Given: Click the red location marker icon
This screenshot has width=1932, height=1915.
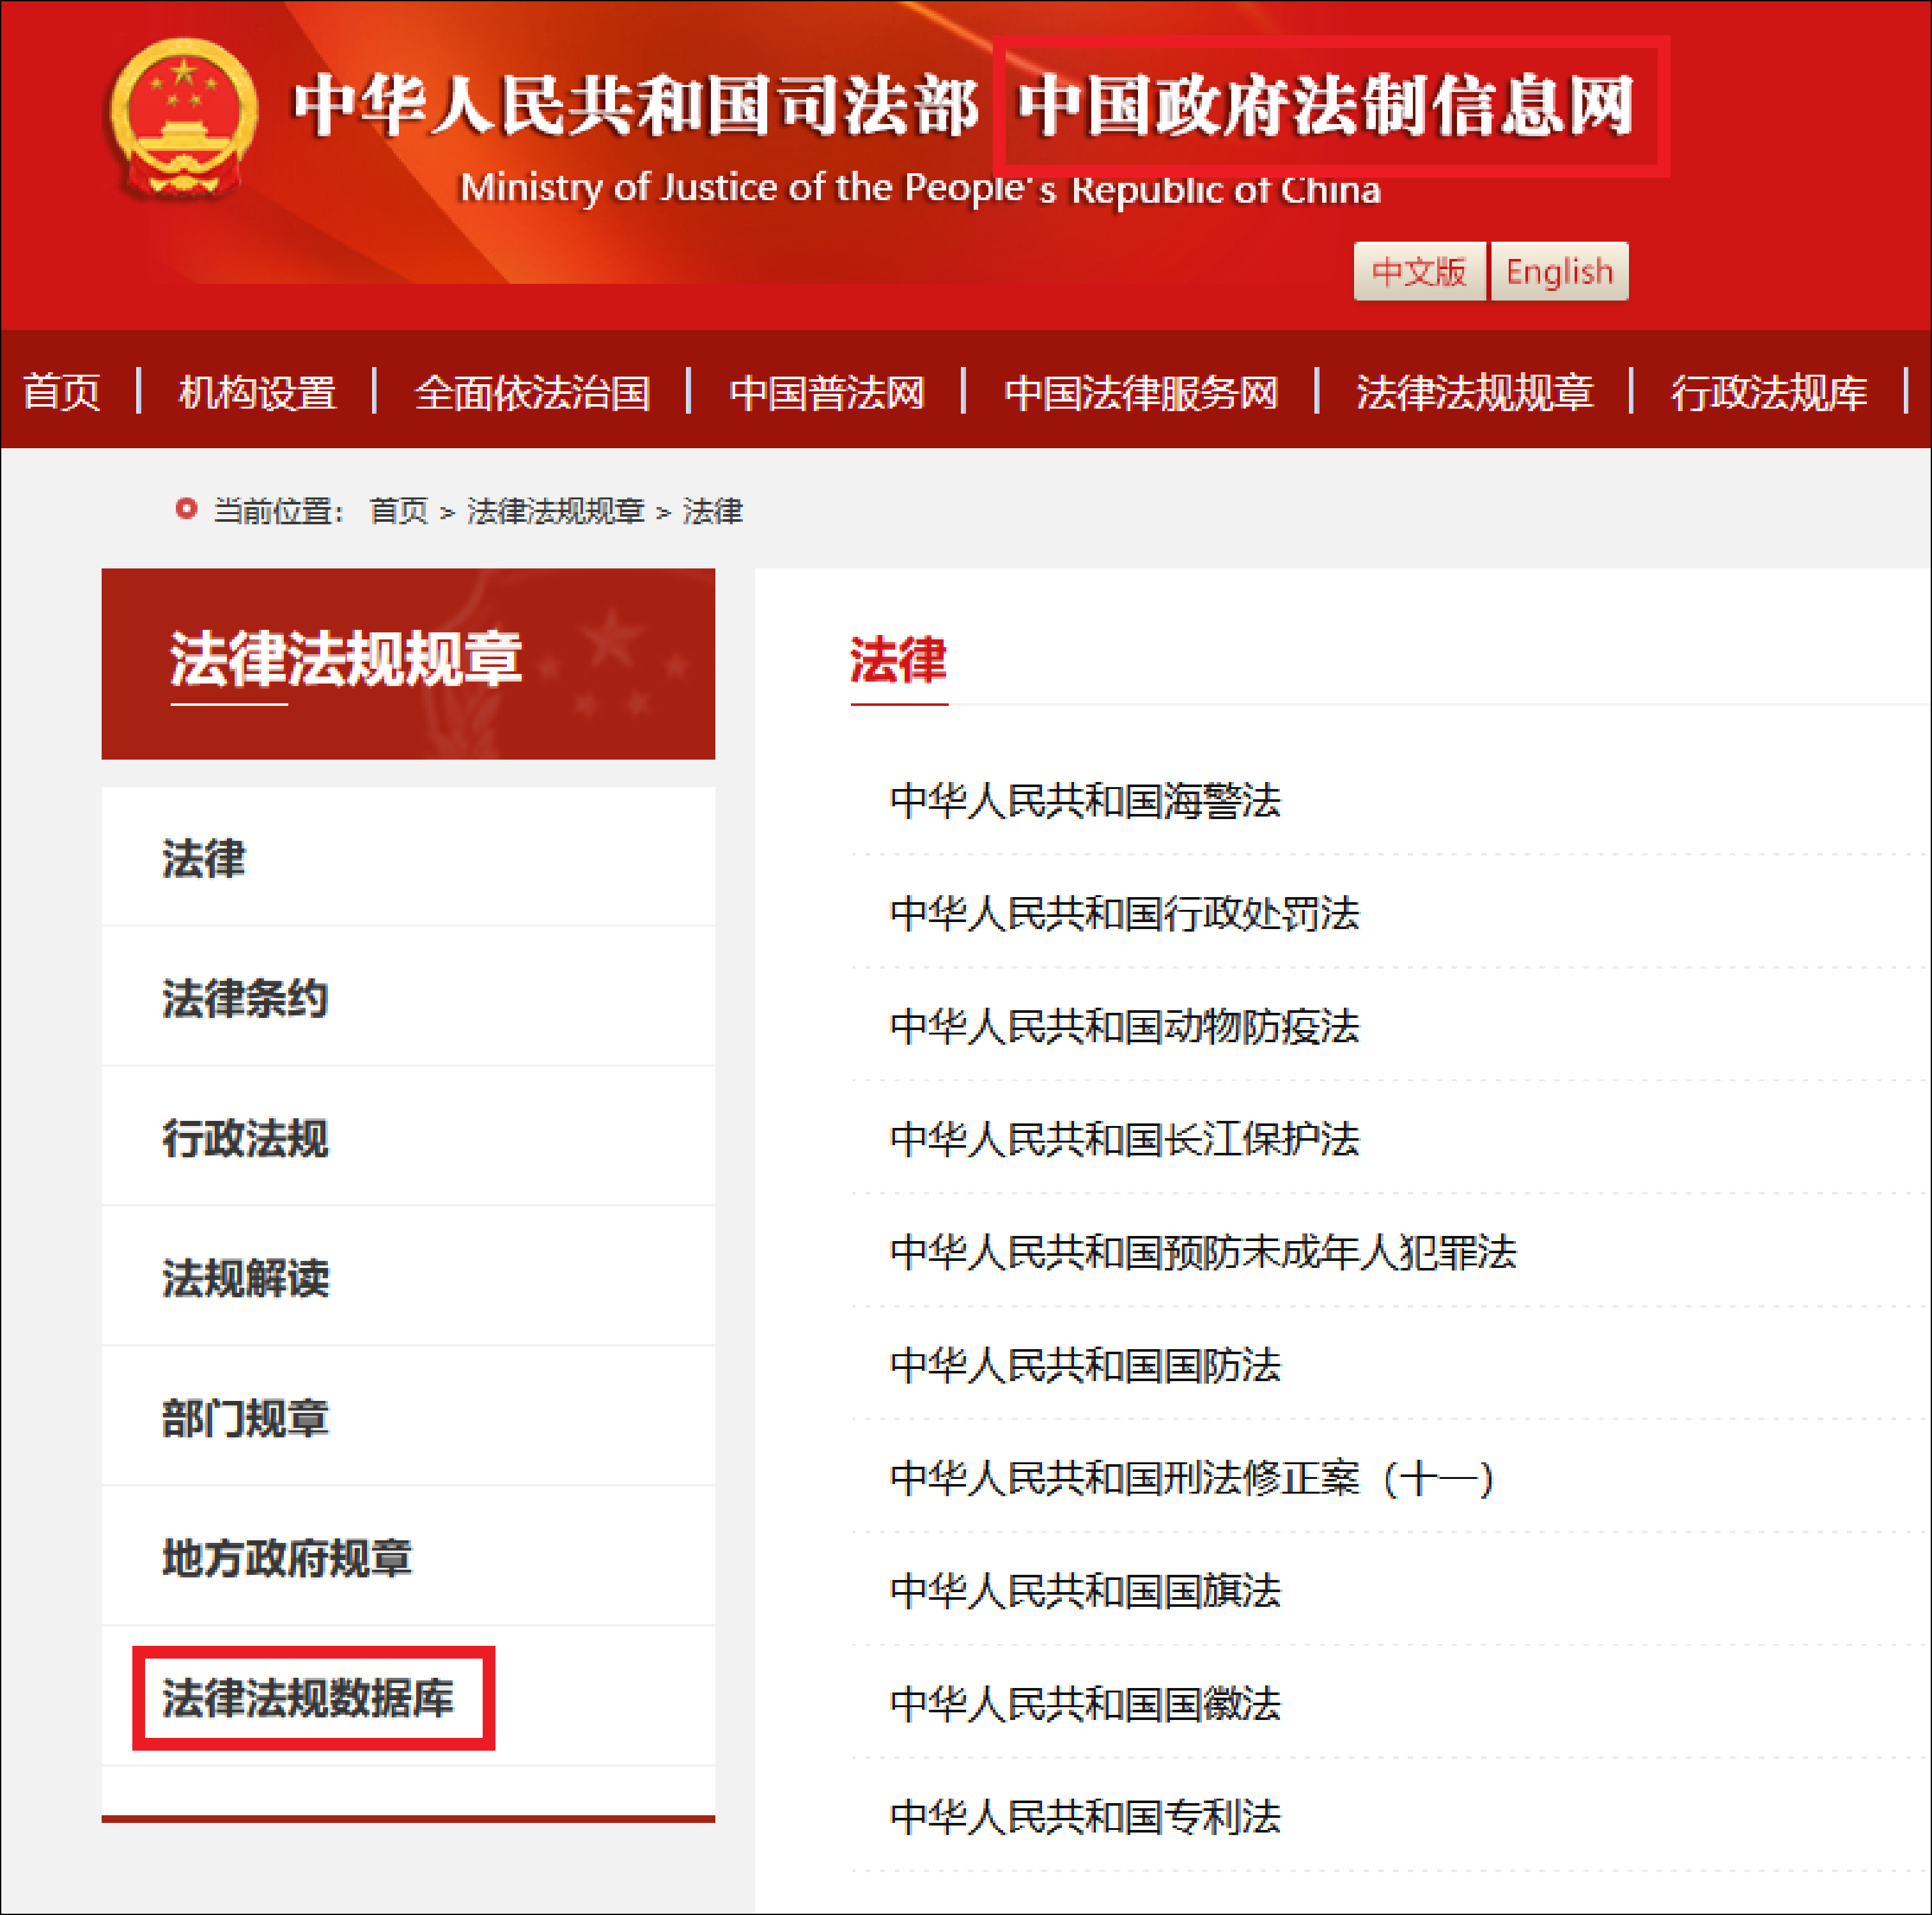Looking at the screenshot, I should (185, 509).
